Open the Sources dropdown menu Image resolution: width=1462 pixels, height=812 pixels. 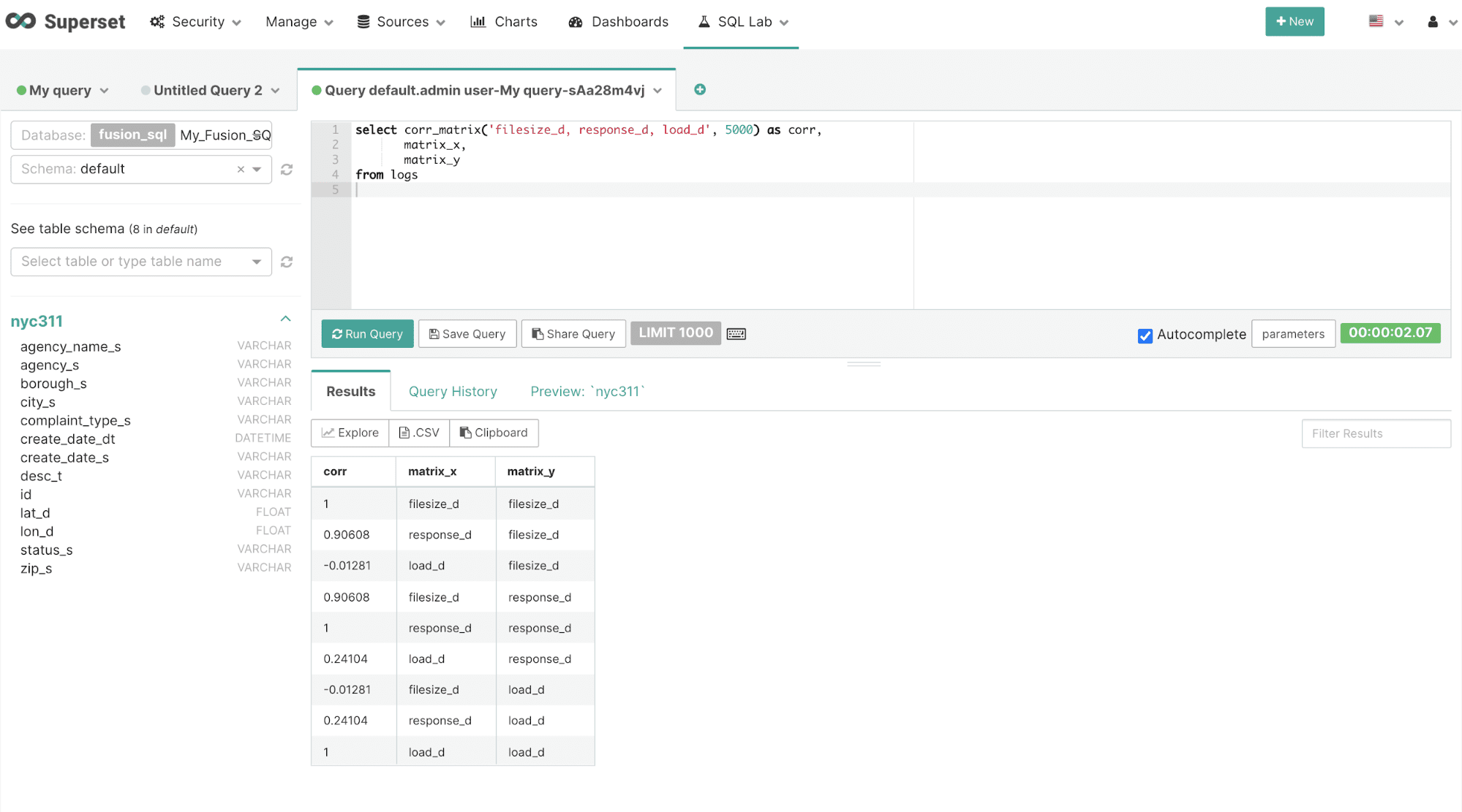(401, 22)
